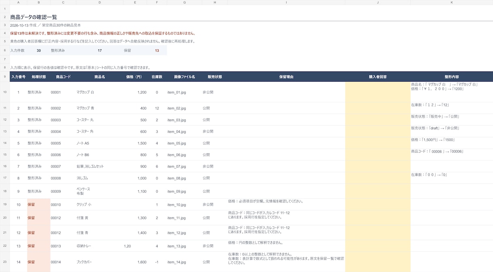Select column I header

pos(286,2)
